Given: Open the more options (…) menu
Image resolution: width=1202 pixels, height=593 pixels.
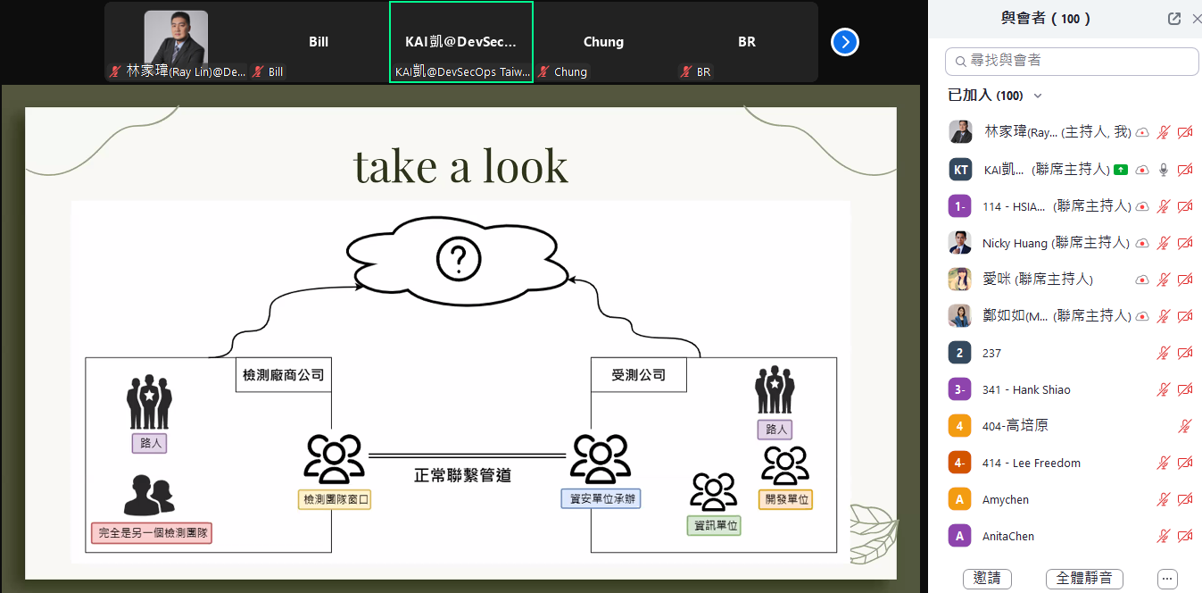Looking at the screenshot, I should [x=1167, y=578].
